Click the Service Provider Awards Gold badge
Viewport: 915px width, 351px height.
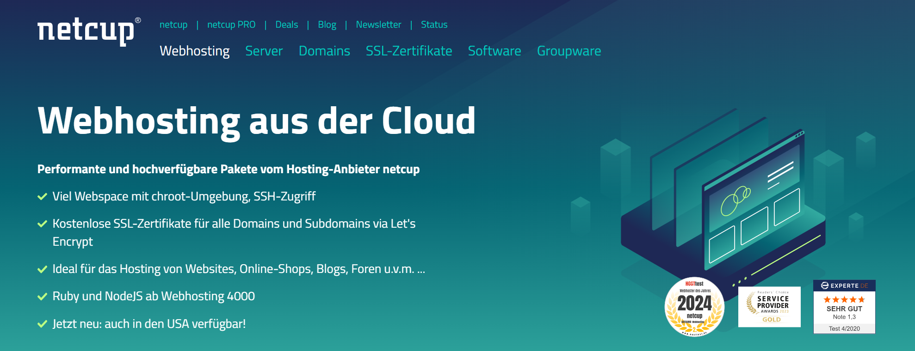pos(769,307)
